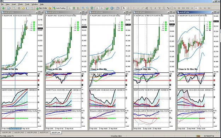Open the View menu
This screenshot has height=138, width=221.
click(7, 4)
